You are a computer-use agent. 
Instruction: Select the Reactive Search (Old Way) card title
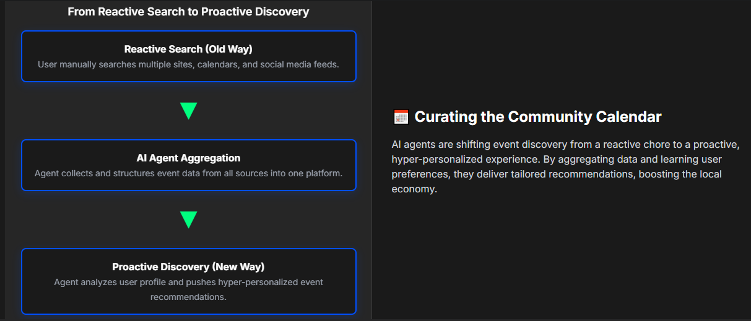tap(188, 49)
